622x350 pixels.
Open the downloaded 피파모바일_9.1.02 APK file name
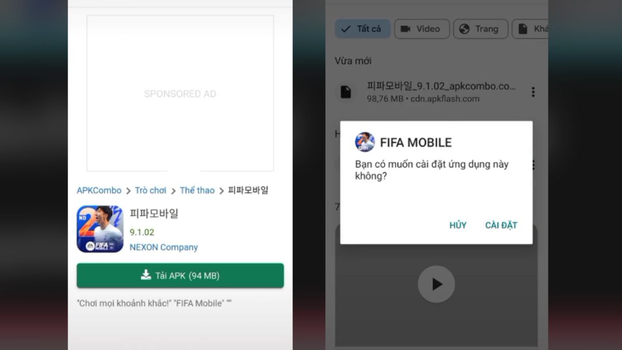click(x=441, y=86)
